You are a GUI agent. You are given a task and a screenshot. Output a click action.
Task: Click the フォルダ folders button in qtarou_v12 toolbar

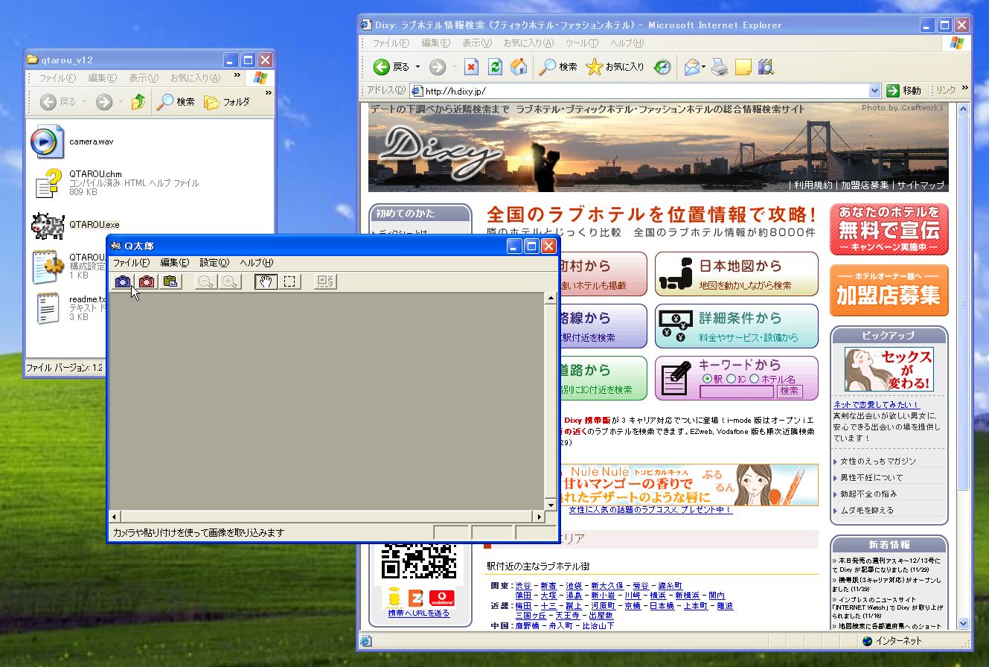227,102
